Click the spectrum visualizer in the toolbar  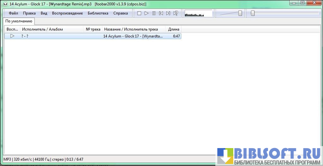(x=198, y=14)
